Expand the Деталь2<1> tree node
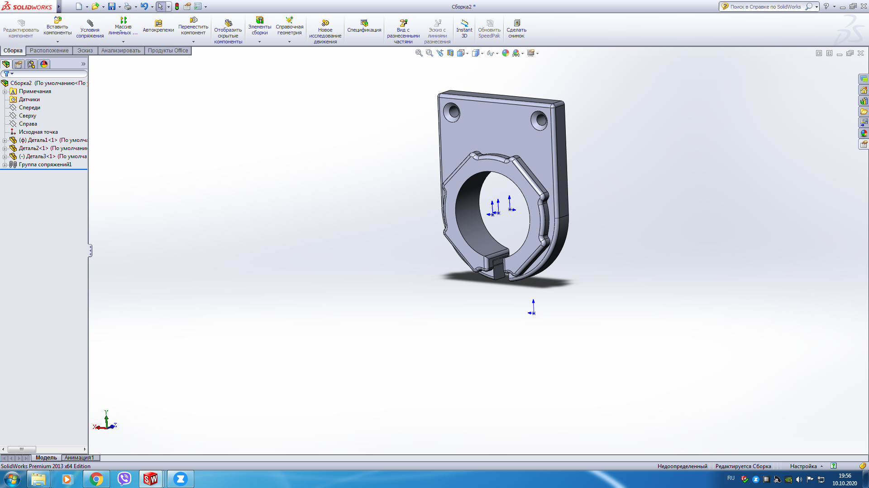The height and width of the screenshot is (488, 869). click(x=5, y=149)
